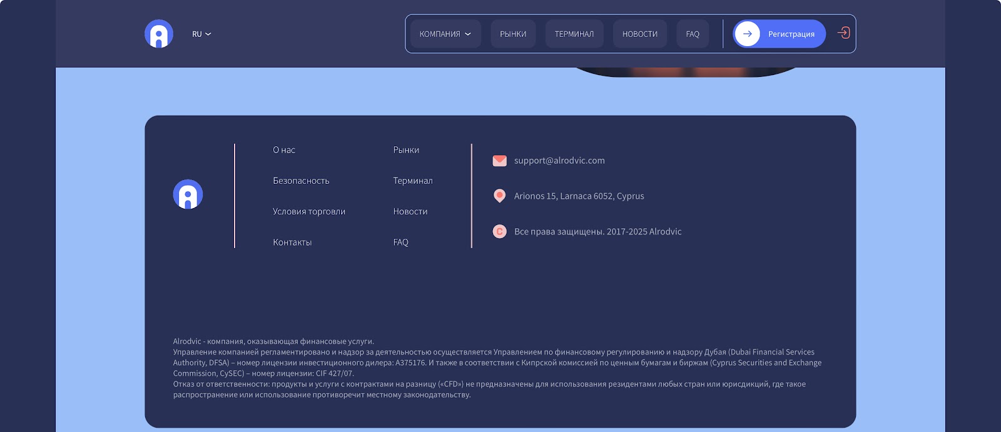Viewport: 1001px width, 432px height.
Task: Click the map pin location icon
Action: point(499,196)
